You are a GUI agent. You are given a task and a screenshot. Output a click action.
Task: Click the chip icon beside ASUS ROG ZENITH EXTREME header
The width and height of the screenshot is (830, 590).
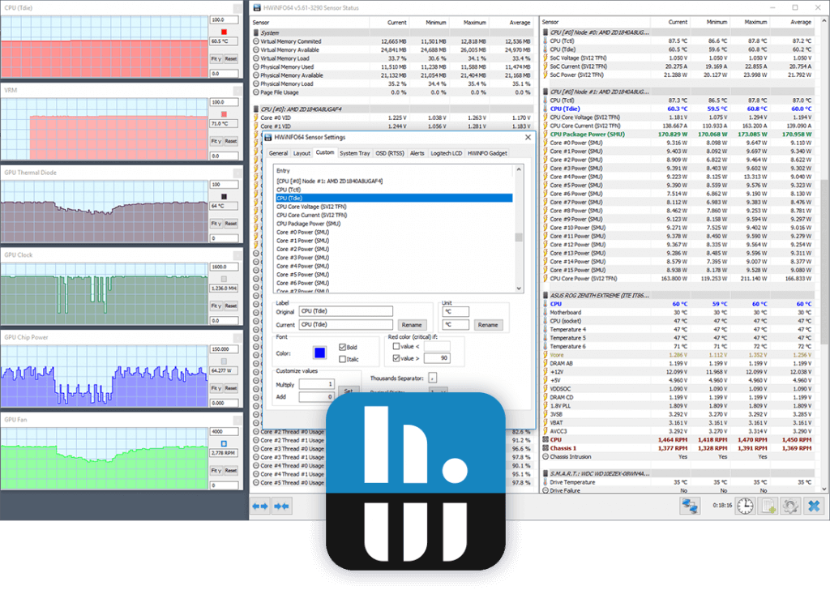(545, 295)
